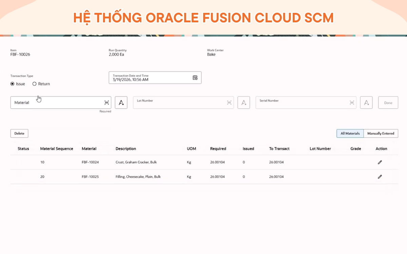Edit the FBF-10025 row with pencil icon
This screenshot has width=407, height=254.
pyautogui.click(x=380, y=177)
